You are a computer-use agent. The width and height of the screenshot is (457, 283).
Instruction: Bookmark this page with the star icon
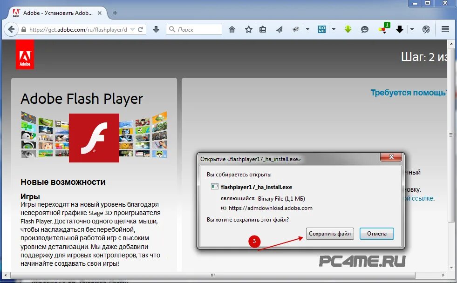tap(249, 29)
